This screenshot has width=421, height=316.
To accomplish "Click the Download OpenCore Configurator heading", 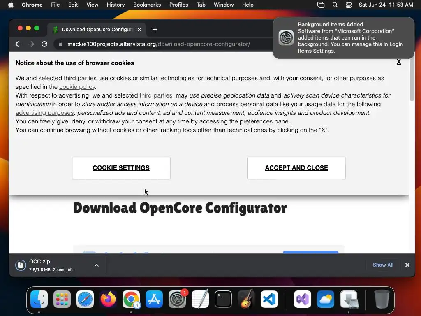I will point(180,208).
